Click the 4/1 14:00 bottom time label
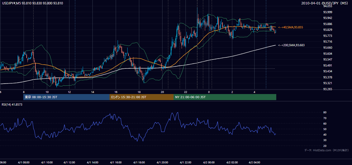 (93, 163)
